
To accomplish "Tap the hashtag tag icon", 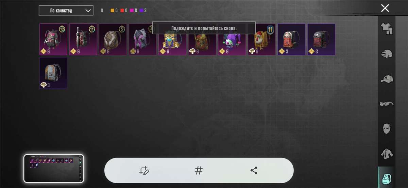I will 199,170.
